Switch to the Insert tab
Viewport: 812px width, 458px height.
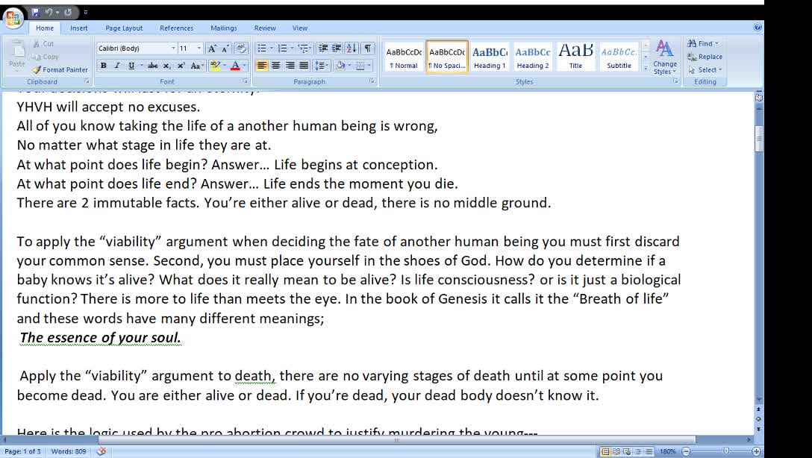pyautogui.click(x=78, y=28)
